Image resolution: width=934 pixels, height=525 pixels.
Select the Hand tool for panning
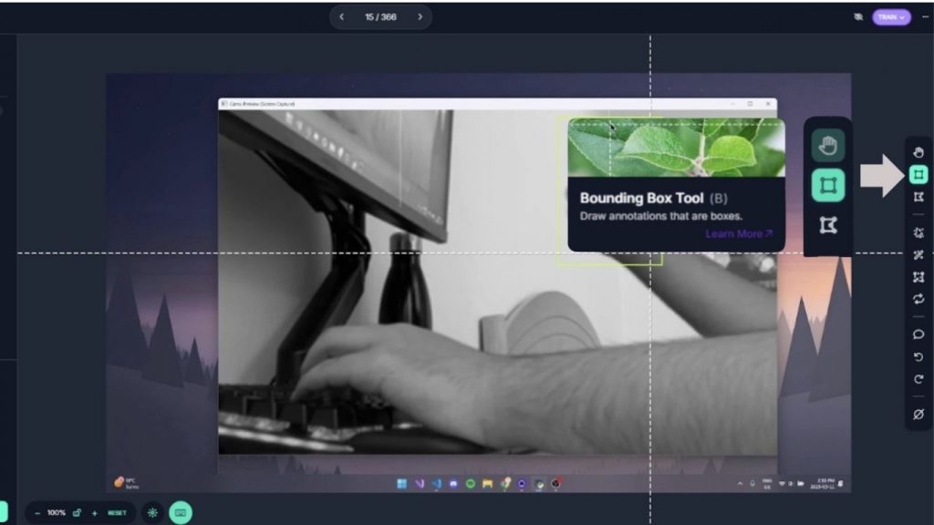pyautogui.click(x=918, y=151)
